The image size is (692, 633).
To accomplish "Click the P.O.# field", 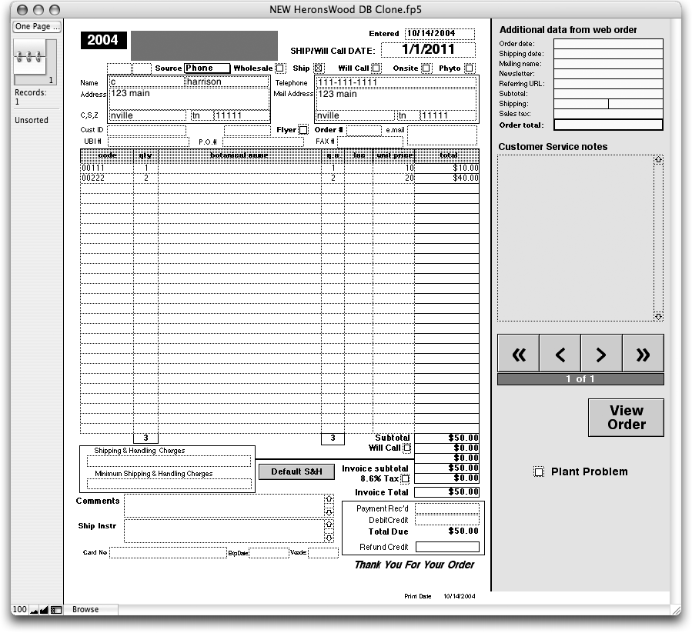I will 263,142.
